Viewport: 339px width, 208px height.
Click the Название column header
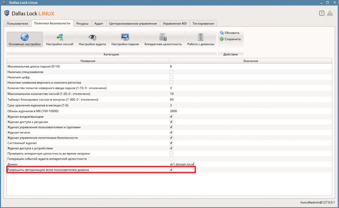click(x=88, y=61)
